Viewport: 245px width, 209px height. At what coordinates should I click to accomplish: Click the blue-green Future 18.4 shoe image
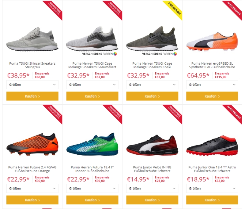click(x=92, y=144)
